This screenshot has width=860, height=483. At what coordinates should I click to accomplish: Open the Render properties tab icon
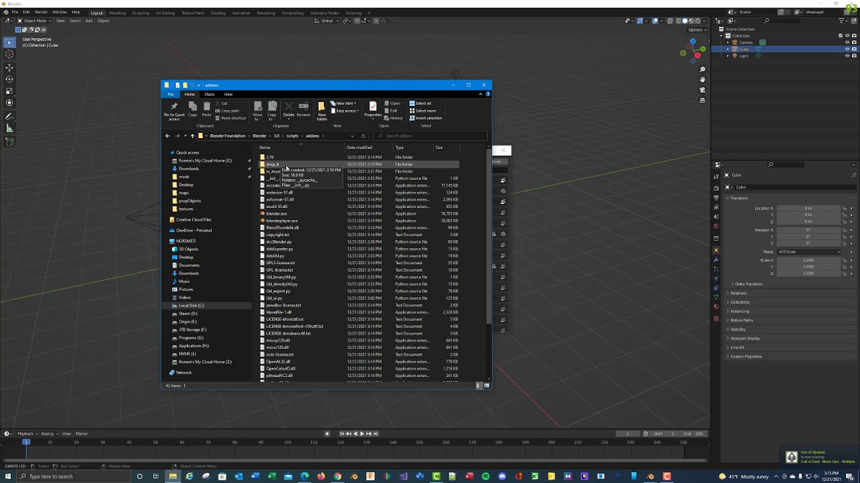click(716, 187)
